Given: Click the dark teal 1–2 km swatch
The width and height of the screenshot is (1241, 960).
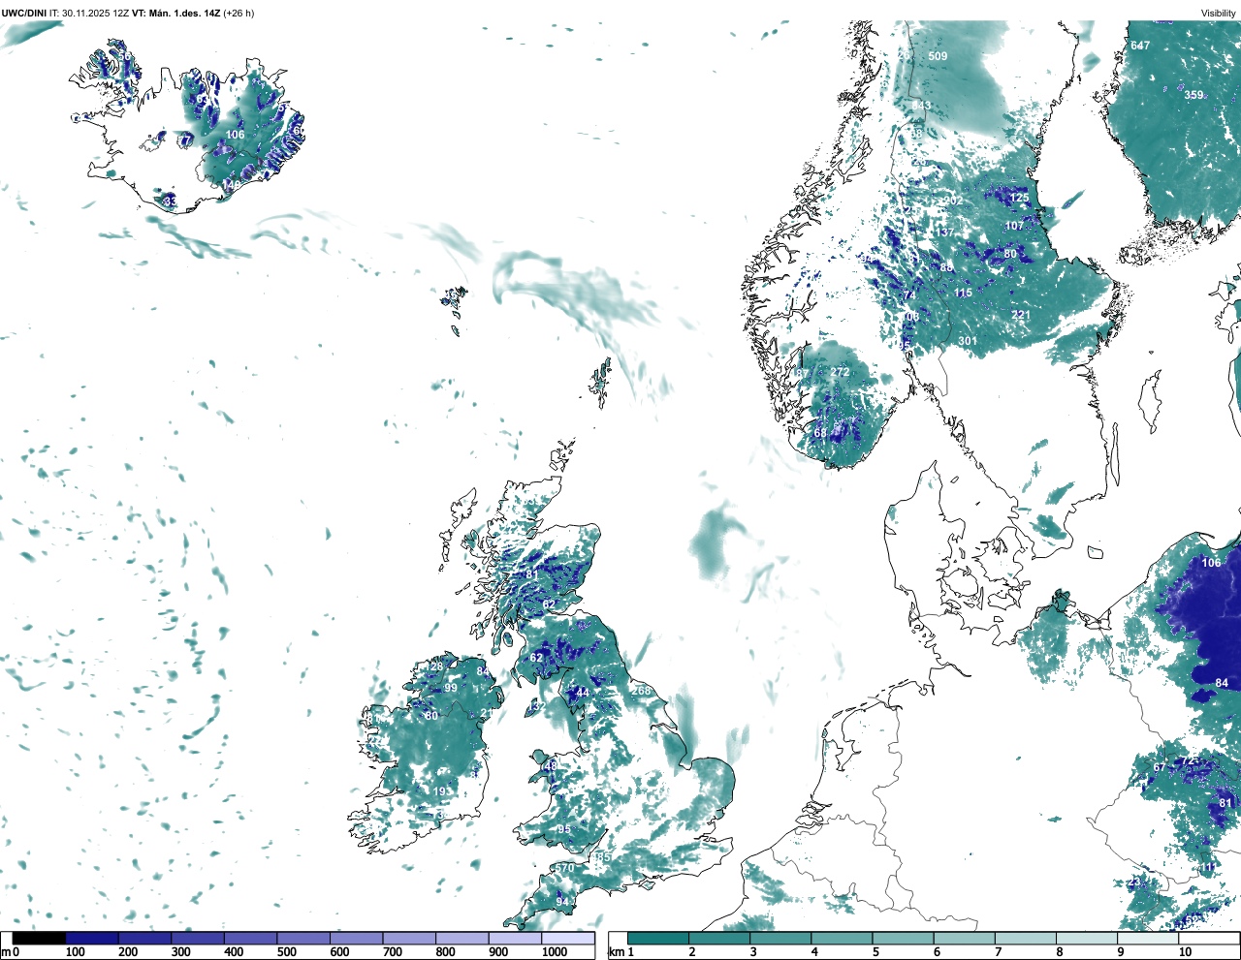Looking at the screenshot, I should point(658,938).
